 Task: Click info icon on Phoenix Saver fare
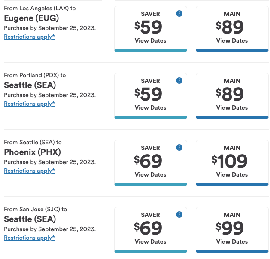click(179, 148)
